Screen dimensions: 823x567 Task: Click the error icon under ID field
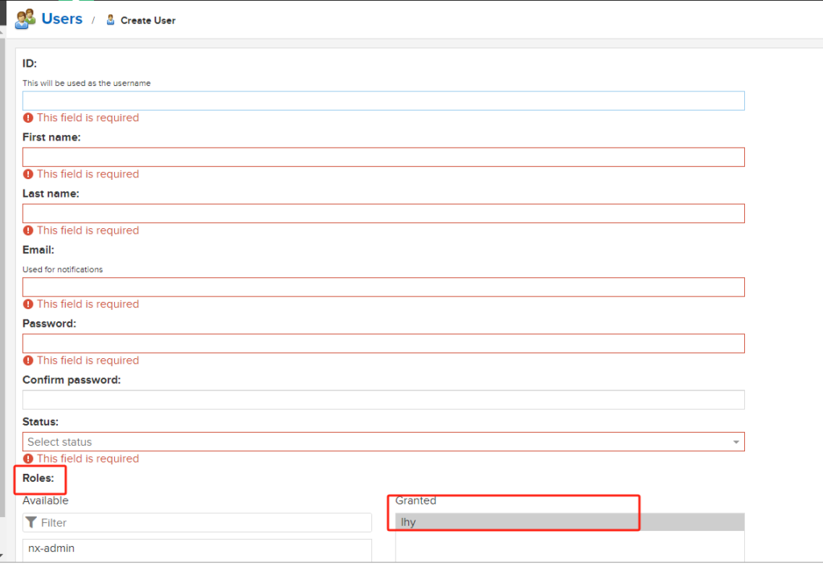point(28,118)
